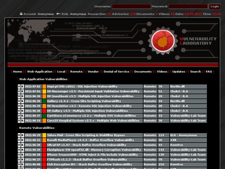Screen dimensions: 225x169
Task: Click the R icon for Gallery v1.4.1 row
Action: [x=22, y=101]
